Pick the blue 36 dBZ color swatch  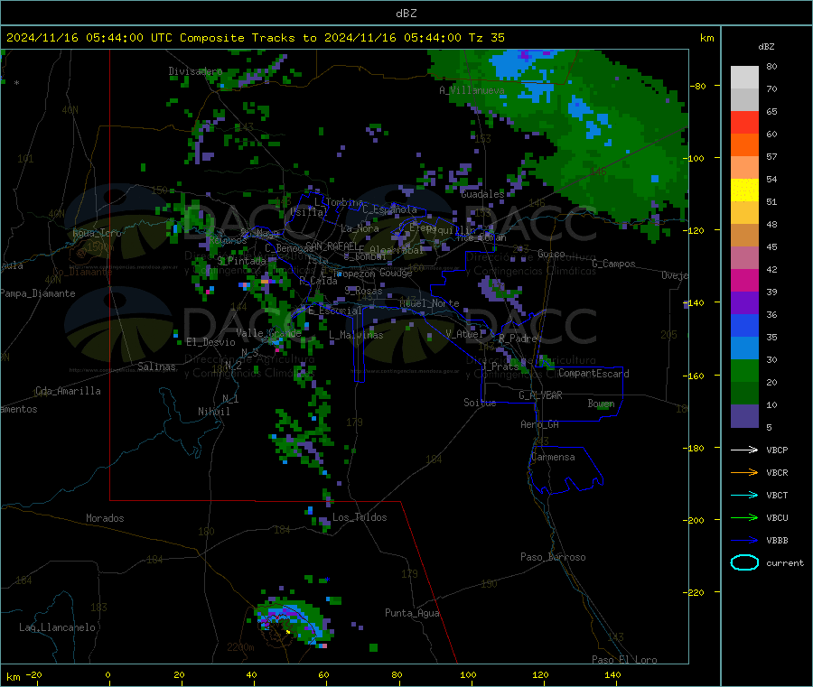click(x=744, y=325)
